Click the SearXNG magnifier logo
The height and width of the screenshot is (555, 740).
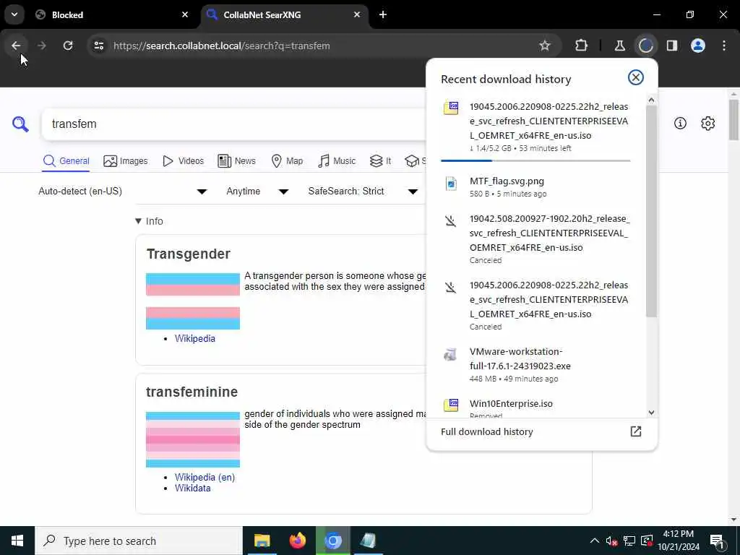point(20,124)
